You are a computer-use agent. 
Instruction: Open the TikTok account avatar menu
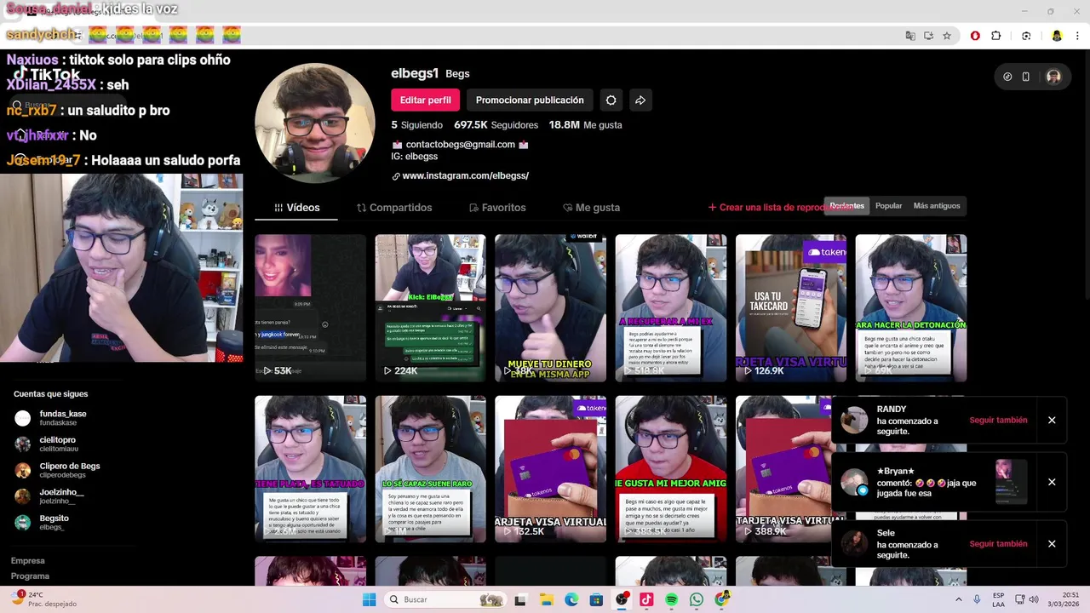pyautogui.click(x=1053, y=77)
